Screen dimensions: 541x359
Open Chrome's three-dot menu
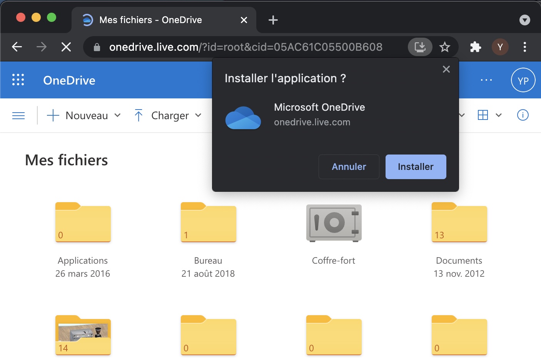pos(525,47)
